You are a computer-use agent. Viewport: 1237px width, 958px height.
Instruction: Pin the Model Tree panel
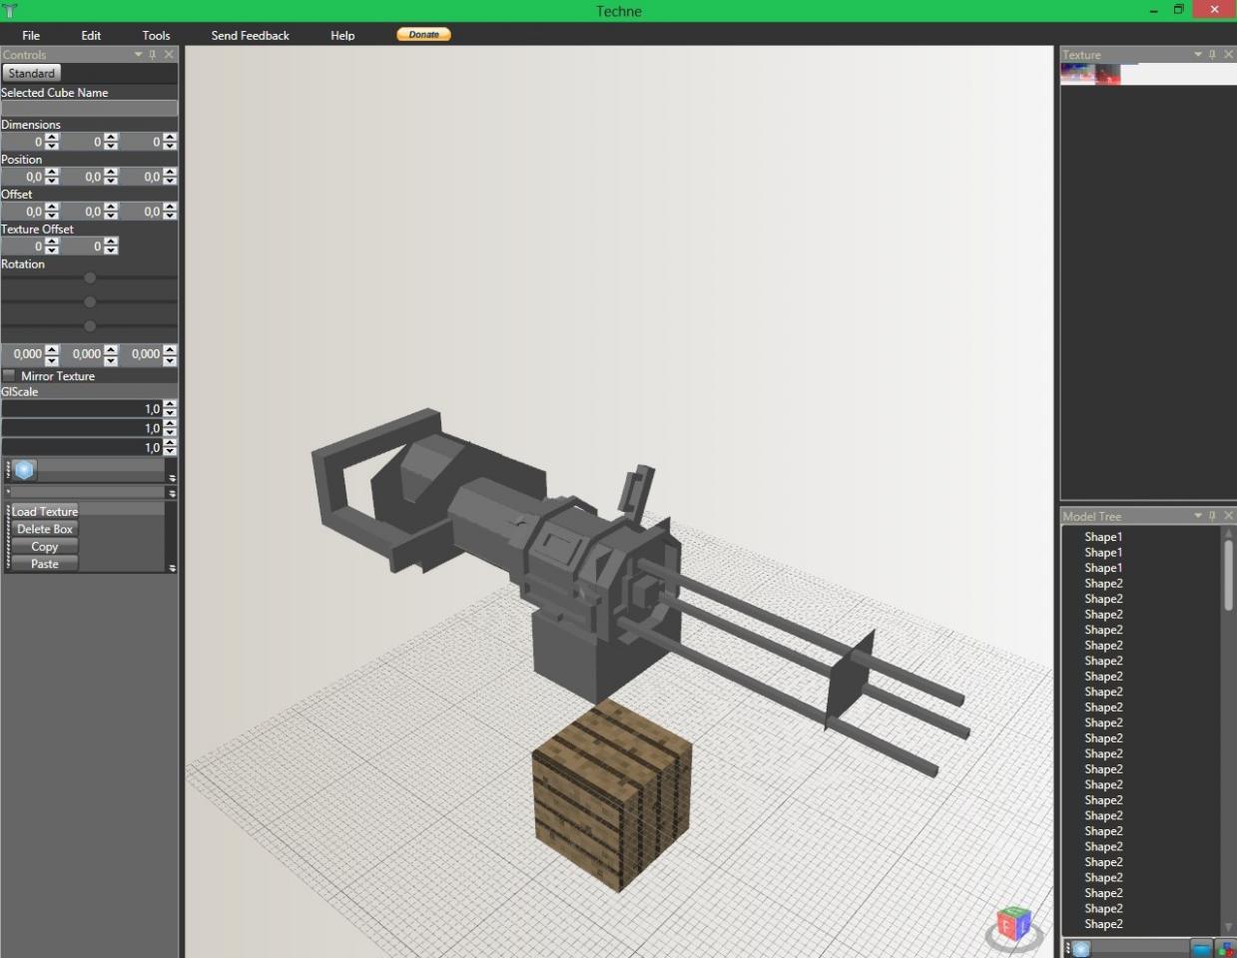pos(1212,516)
